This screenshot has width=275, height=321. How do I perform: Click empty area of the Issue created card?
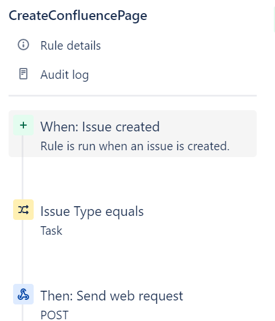pos(204,127)
